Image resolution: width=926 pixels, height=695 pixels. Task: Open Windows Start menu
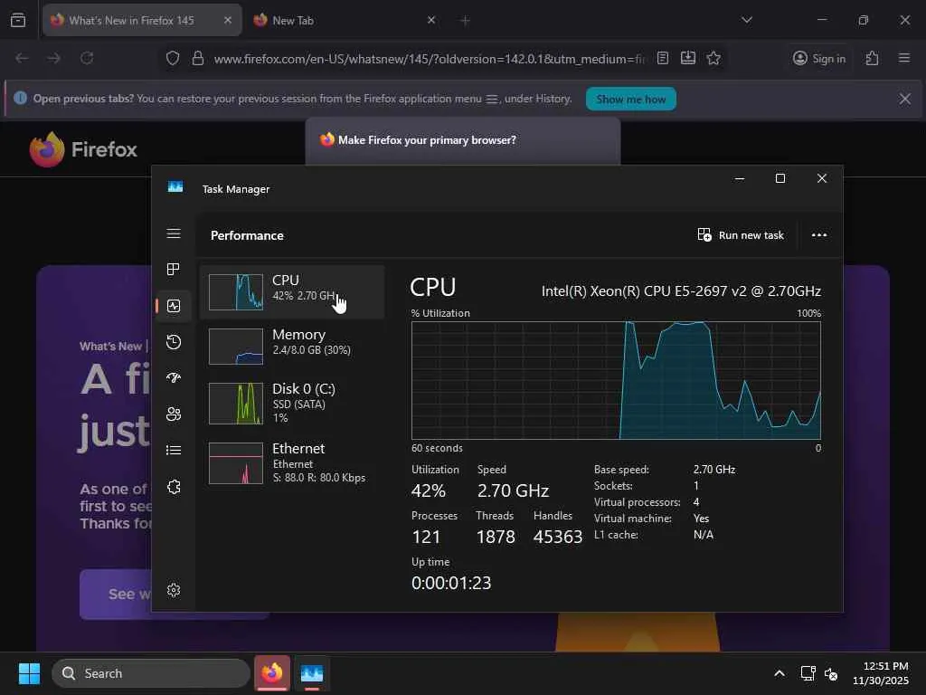(29, 673)
